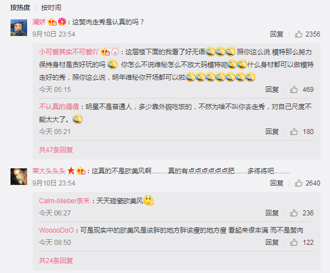The image size is (330, 273).
Task: Click rabbit badge beside 小可爱其实不可爱吖
Action: (x=115, y=52)
